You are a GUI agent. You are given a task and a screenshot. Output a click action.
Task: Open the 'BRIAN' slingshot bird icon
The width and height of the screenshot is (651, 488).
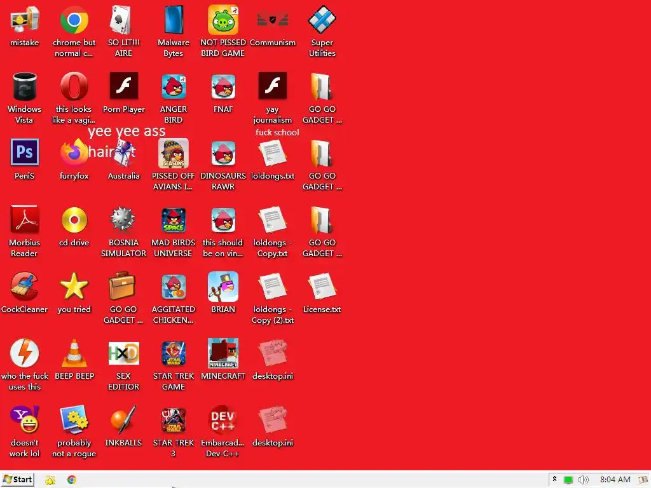[223, 287]
